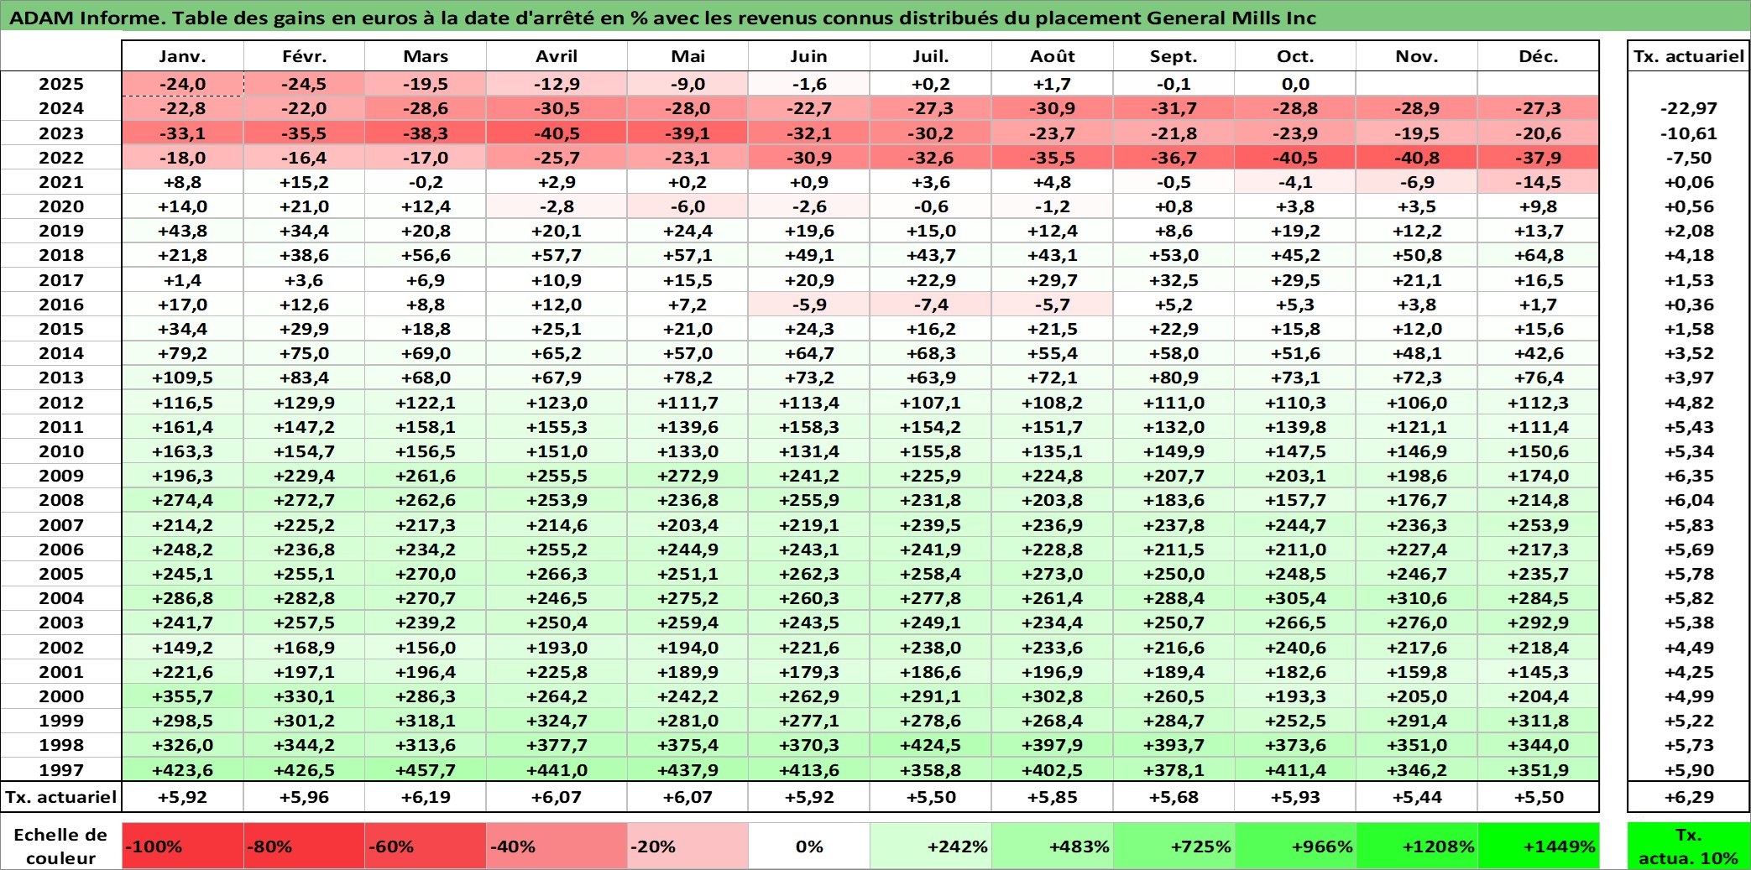This screenshot has width=1751, height=870.
Task: Click the -22,97 actuarial rate for 2024
Action: click(1688, 108)
